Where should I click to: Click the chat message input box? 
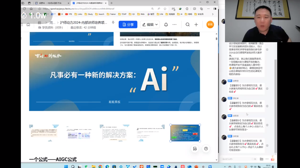point(236,159)
